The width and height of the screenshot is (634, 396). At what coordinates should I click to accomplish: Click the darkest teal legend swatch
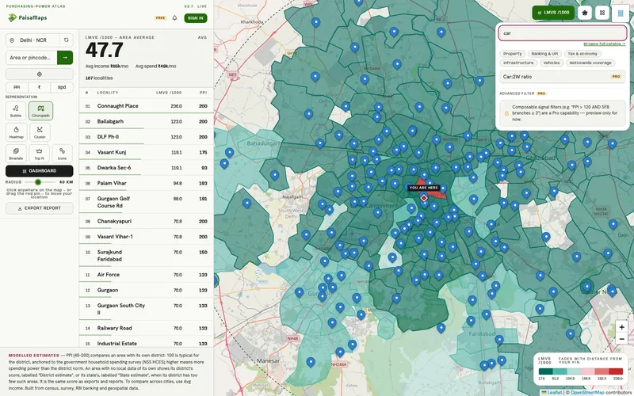pyautogui.click(x=545, y=371)
